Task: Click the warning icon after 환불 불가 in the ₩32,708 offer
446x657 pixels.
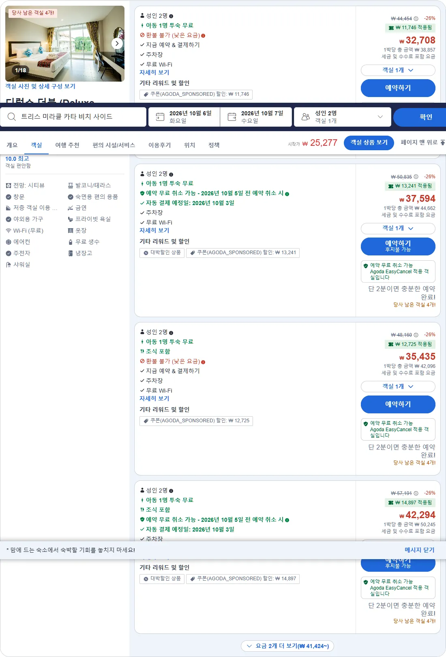Action: [203, 36]
